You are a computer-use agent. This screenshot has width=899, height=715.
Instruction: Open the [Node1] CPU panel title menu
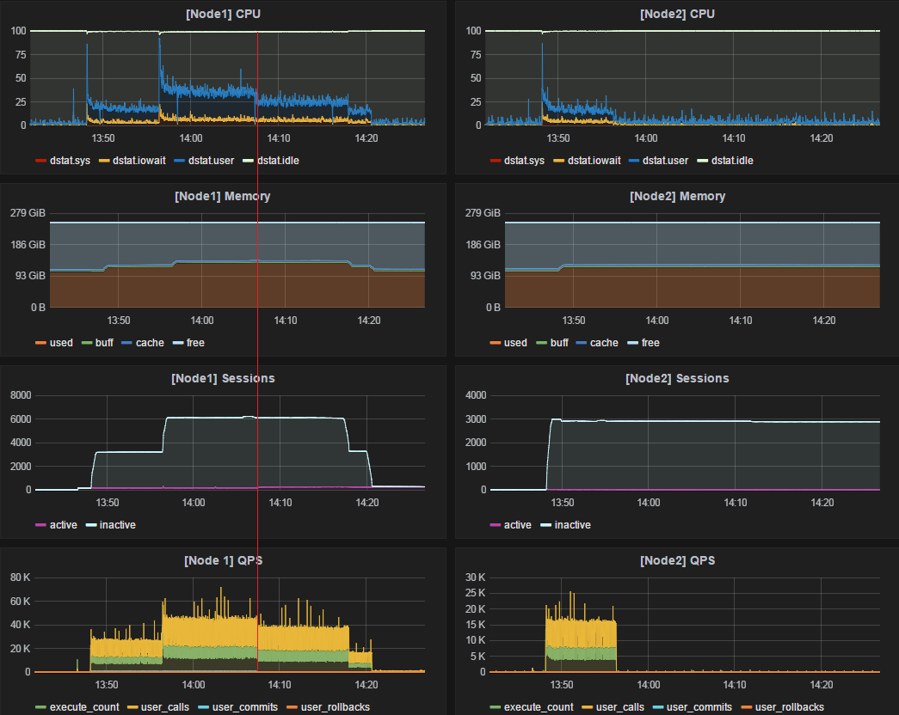pyautogui.click(x=223, y=14)
